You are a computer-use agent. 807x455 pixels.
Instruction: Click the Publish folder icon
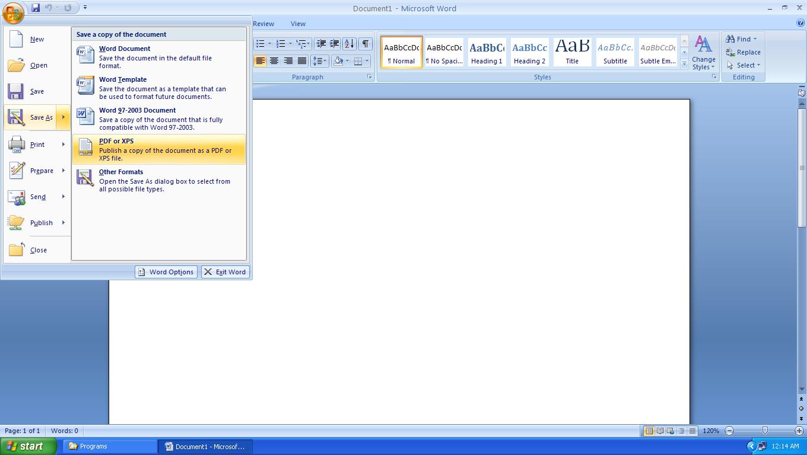[x=17, y=223]
